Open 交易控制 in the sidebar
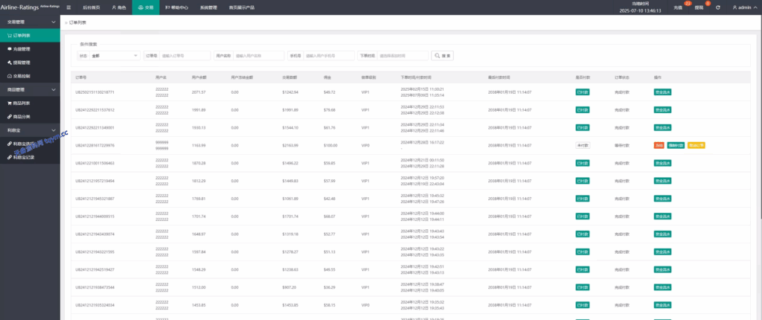 [30, 77]
